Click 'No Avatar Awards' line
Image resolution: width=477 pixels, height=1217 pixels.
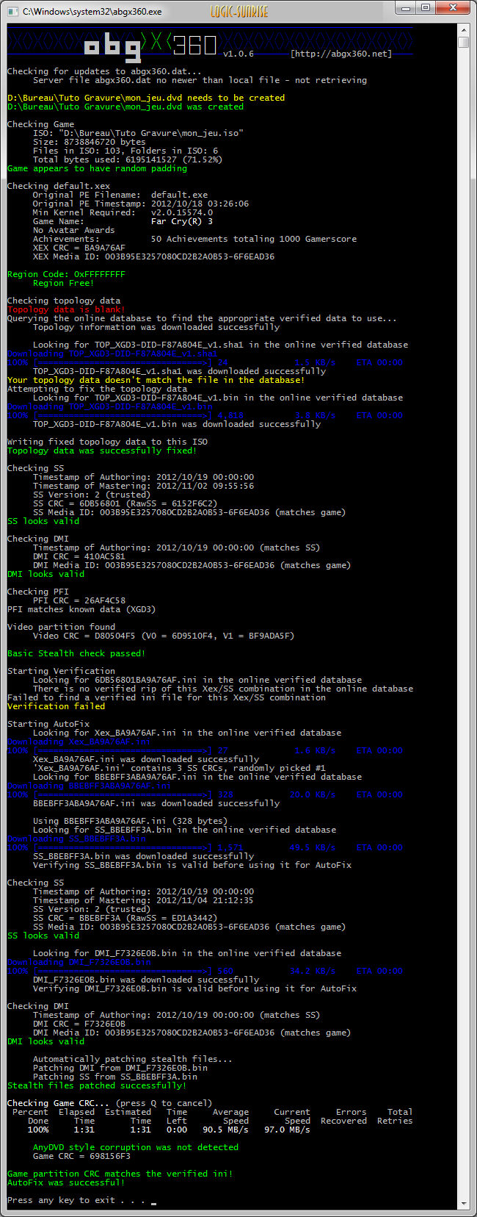point(73,230)
